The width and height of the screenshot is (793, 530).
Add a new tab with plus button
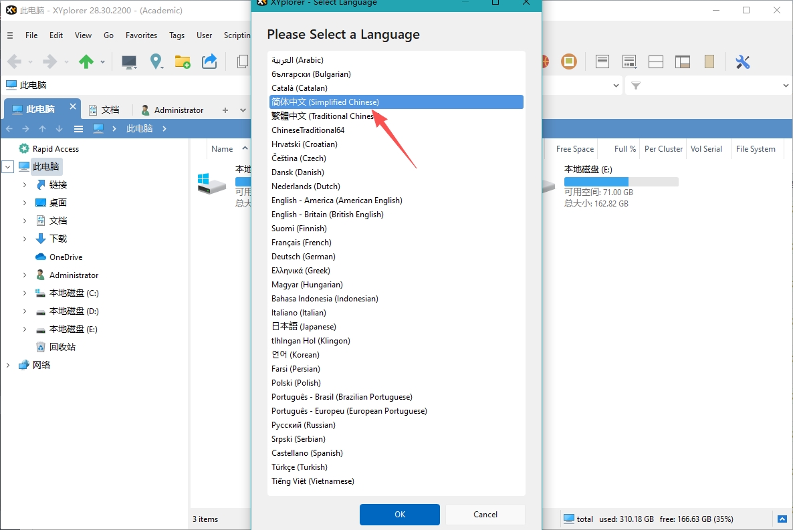click(225, 110)
